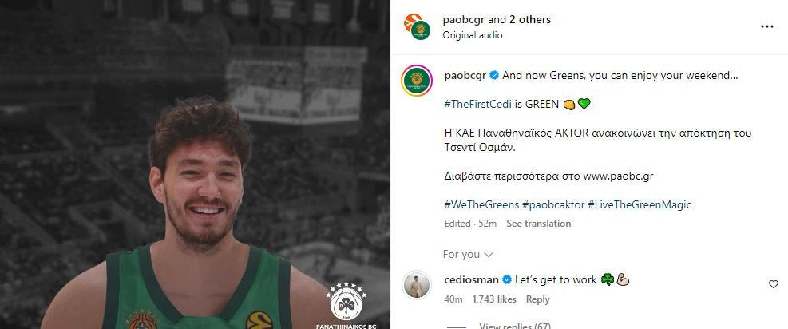The width and height of the screenshot is (788, 329).
Task: Open the cediosman commenter avatar
Action: point(417,285)
